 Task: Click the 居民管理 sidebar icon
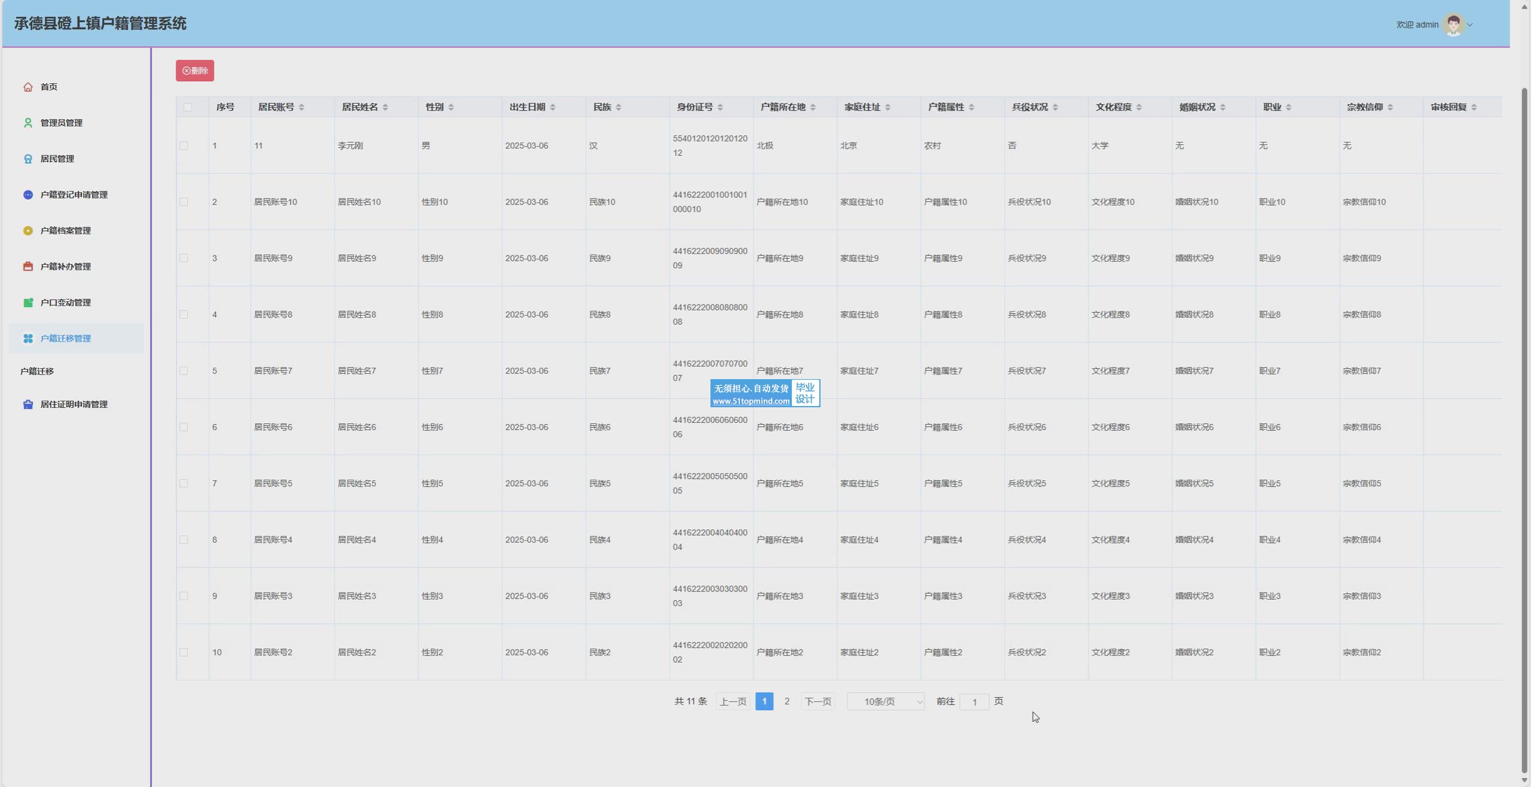[28, 158]
